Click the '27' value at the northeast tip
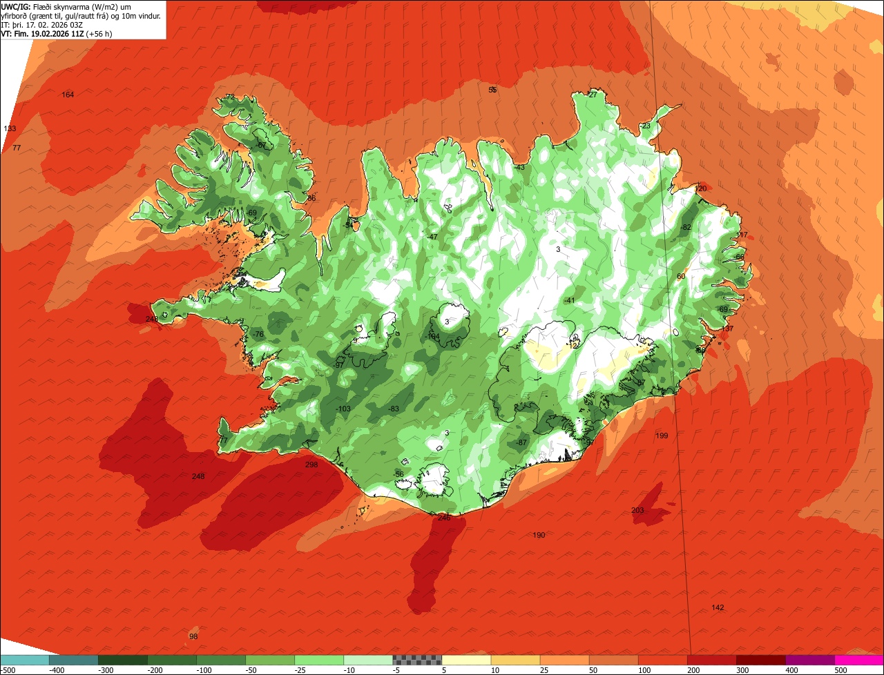 tap(593, 95)
